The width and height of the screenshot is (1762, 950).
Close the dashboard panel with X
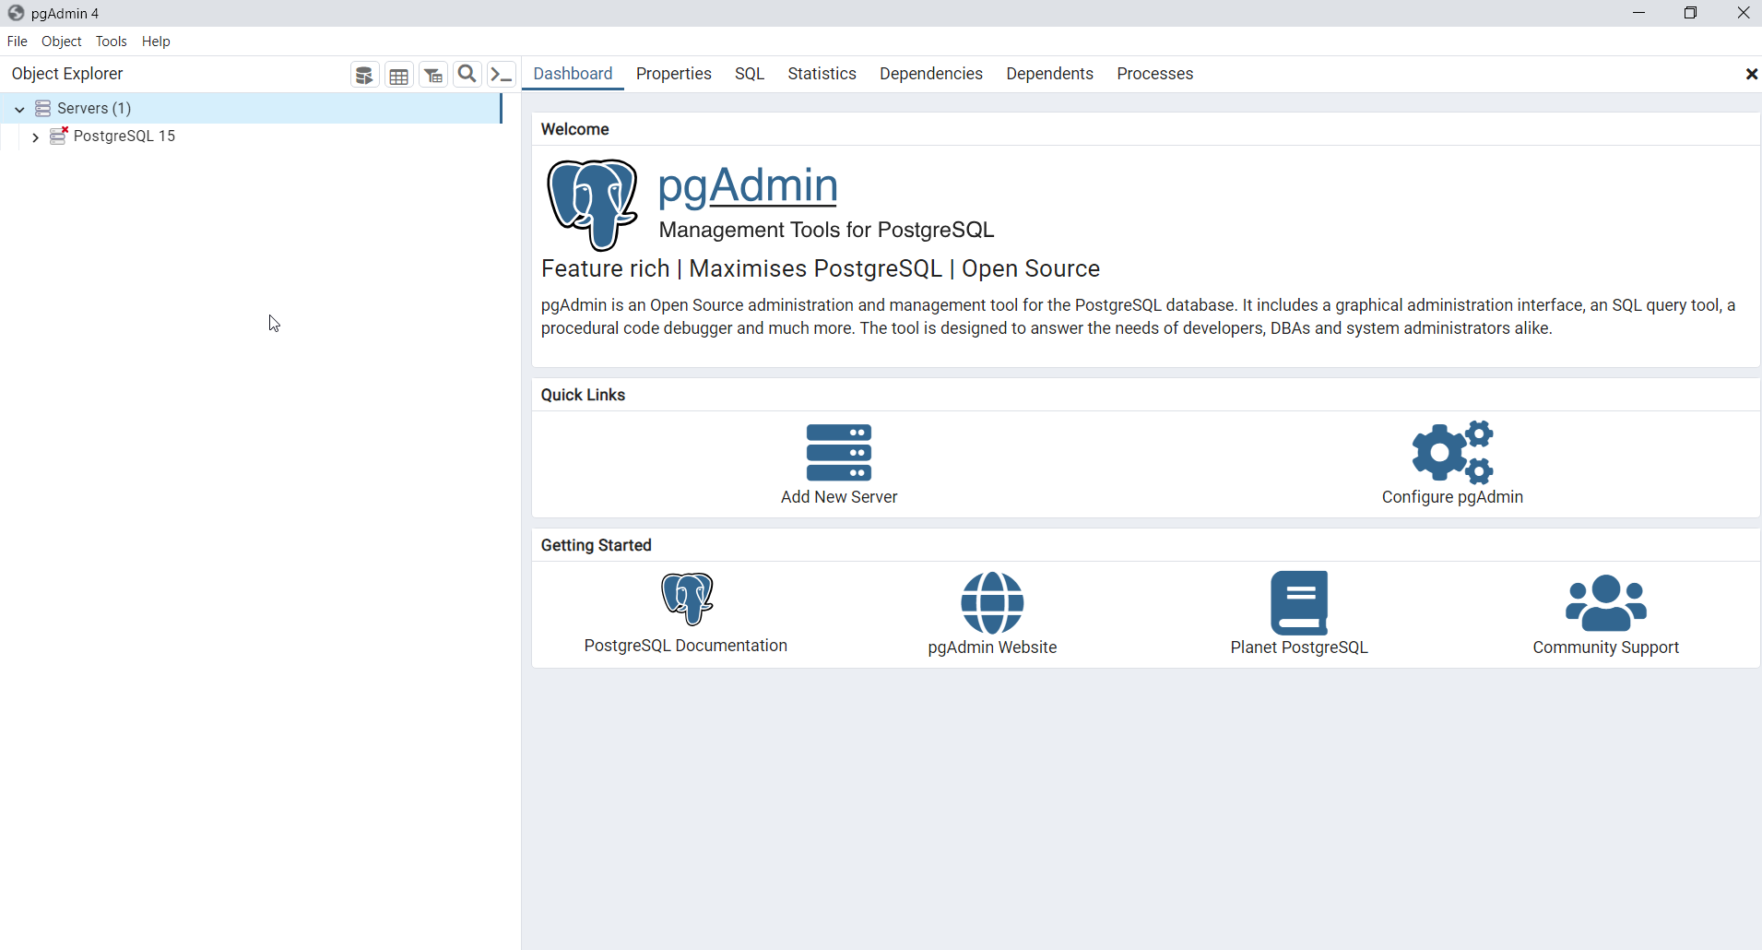pyautogui.click(x=1751, y=74)
